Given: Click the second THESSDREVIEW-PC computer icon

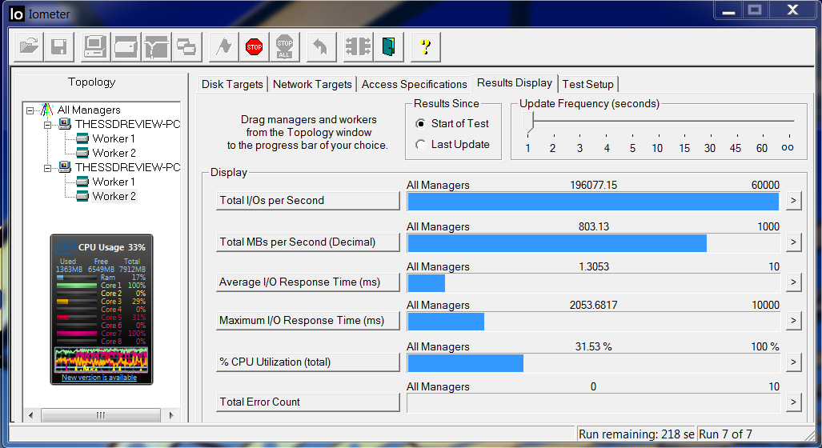Looking at the screenshot, I should [x=65, y=167].
